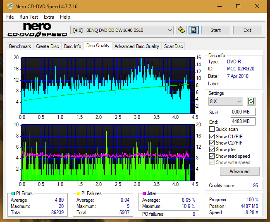This screenshot has width=270, height=222.
Task: Switch to Advanced Disc Quality tab
Action: [137, 46]
